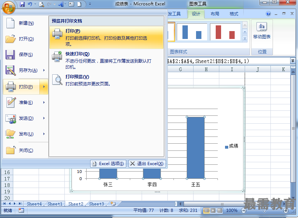Open the Sheet1 tab

pos(55,204)
